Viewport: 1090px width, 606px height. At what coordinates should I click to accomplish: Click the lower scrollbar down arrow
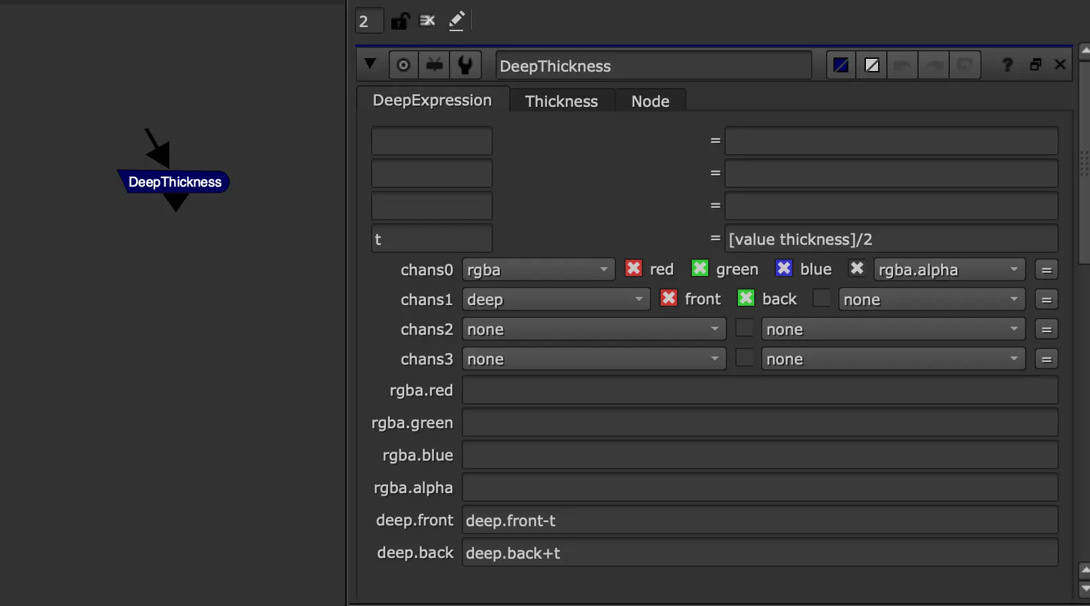pos(1084,589)
